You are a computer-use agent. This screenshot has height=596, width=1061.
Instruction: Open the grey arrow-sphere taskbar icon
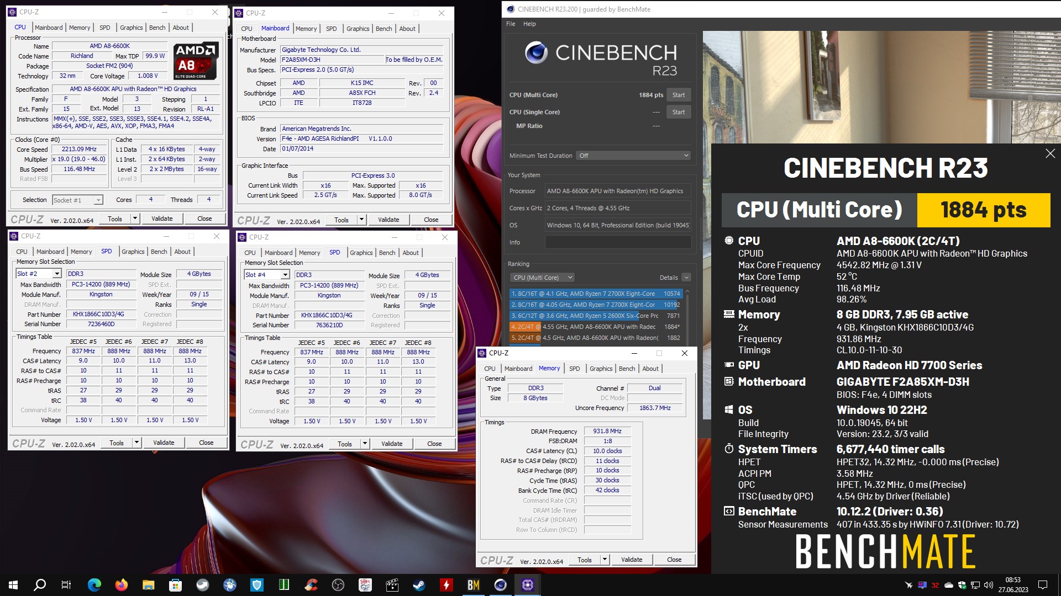[203, 585]
